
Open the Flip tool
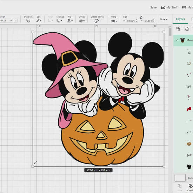69,21
